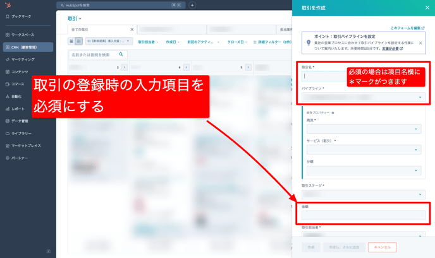Open the 作成日 filter dropdown
This screenshot has height=258, width=435.
pyautogui.click(x=173, y=42)
